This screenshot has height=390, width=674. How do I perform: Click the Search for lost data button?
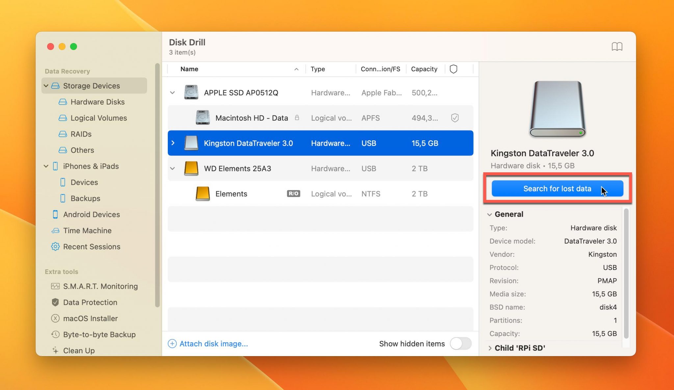tap(557, 188)
